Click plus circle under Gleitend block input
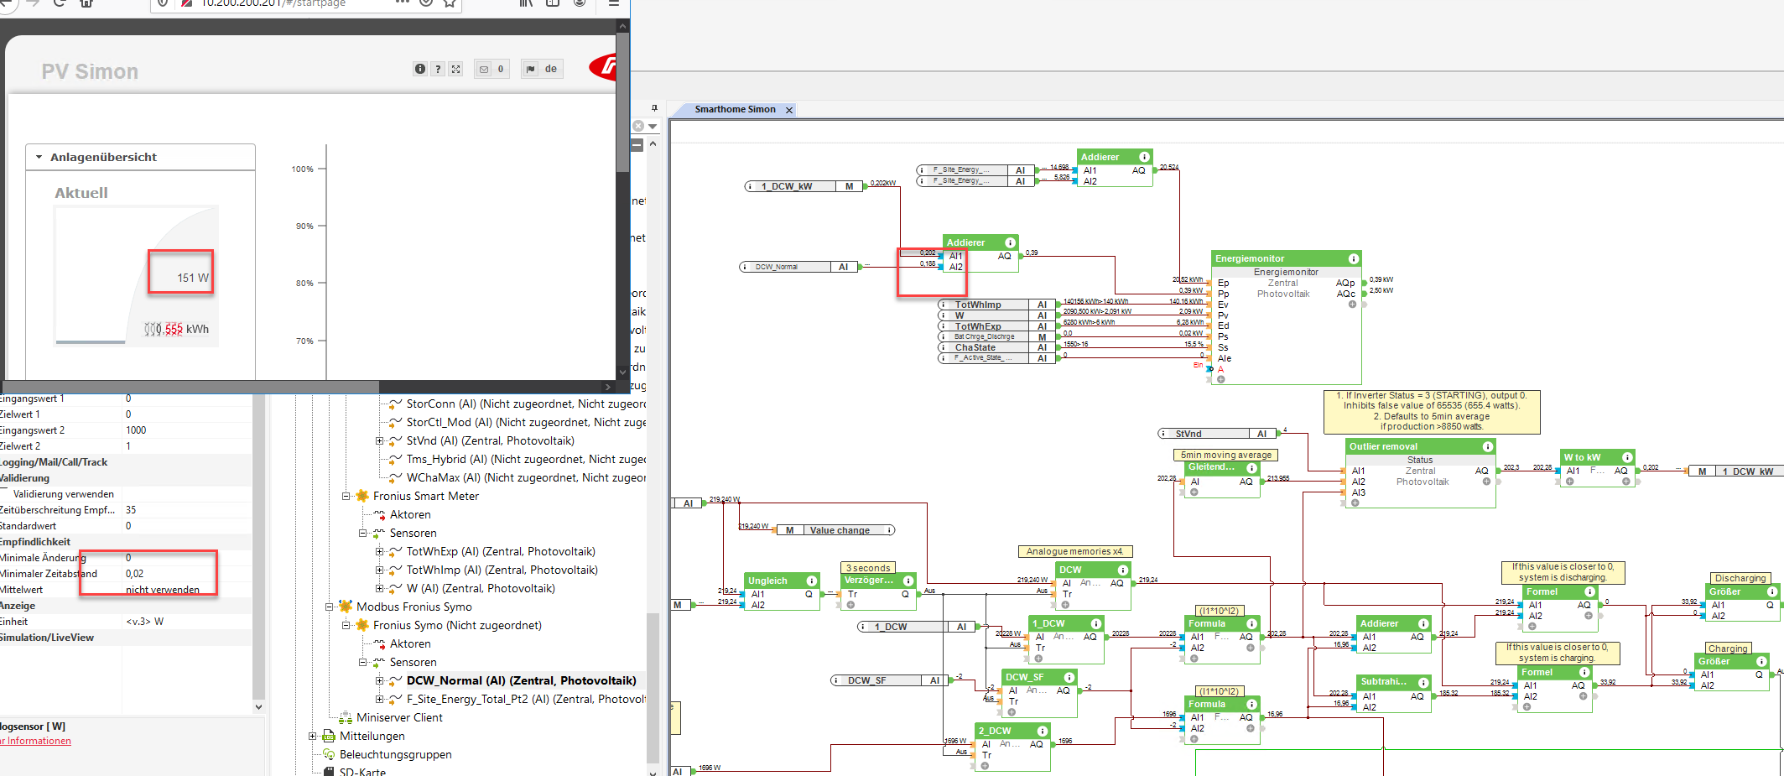The height and width of the screenshot is (776, 1784). 1194,492
